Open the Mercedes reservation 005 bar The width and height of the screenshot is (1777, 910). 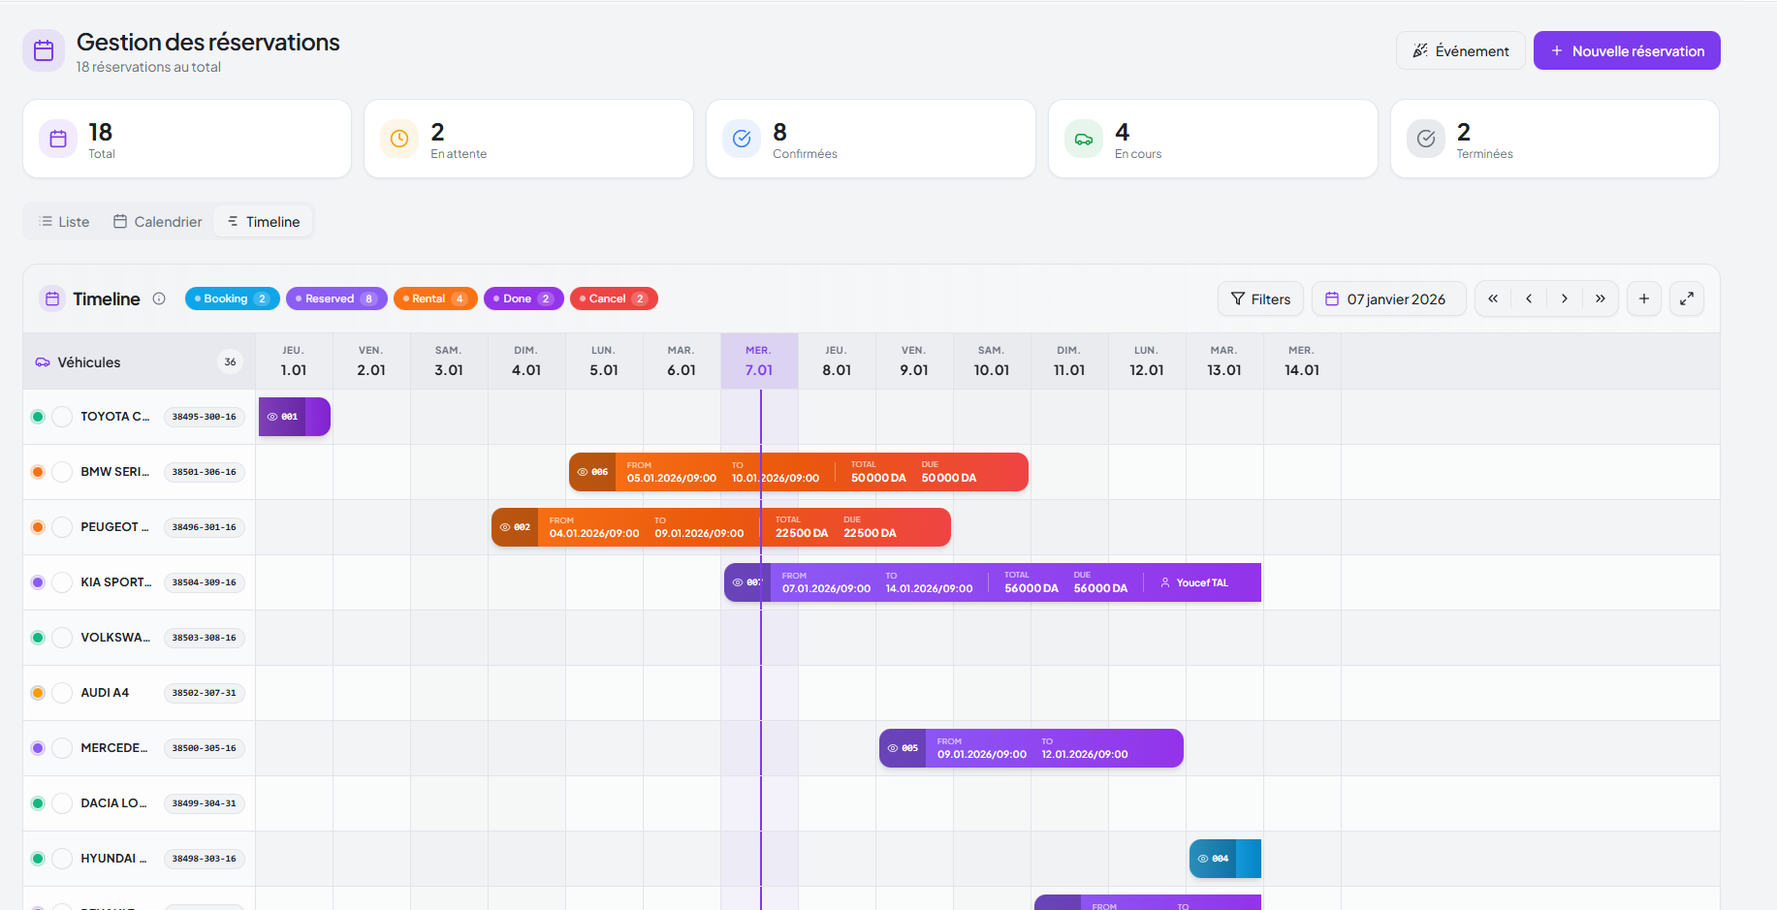1031,748
